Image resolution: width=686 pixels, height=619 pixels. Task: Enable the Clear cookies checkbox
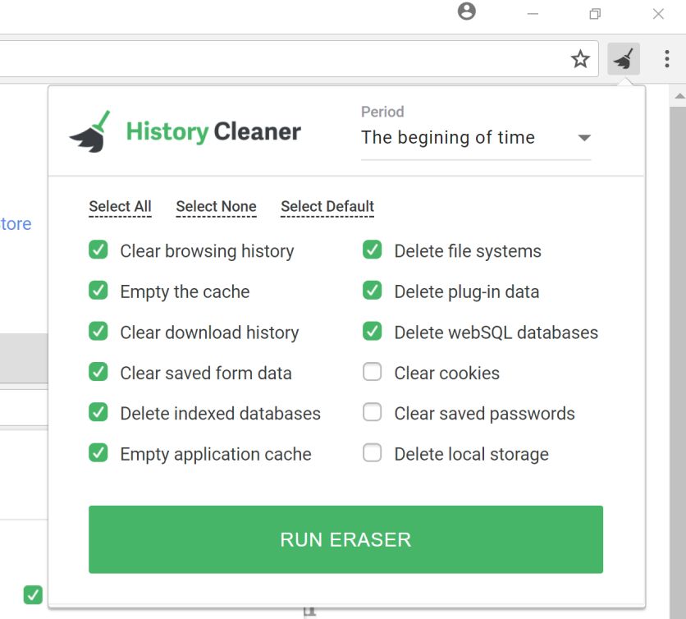[372, 372]
